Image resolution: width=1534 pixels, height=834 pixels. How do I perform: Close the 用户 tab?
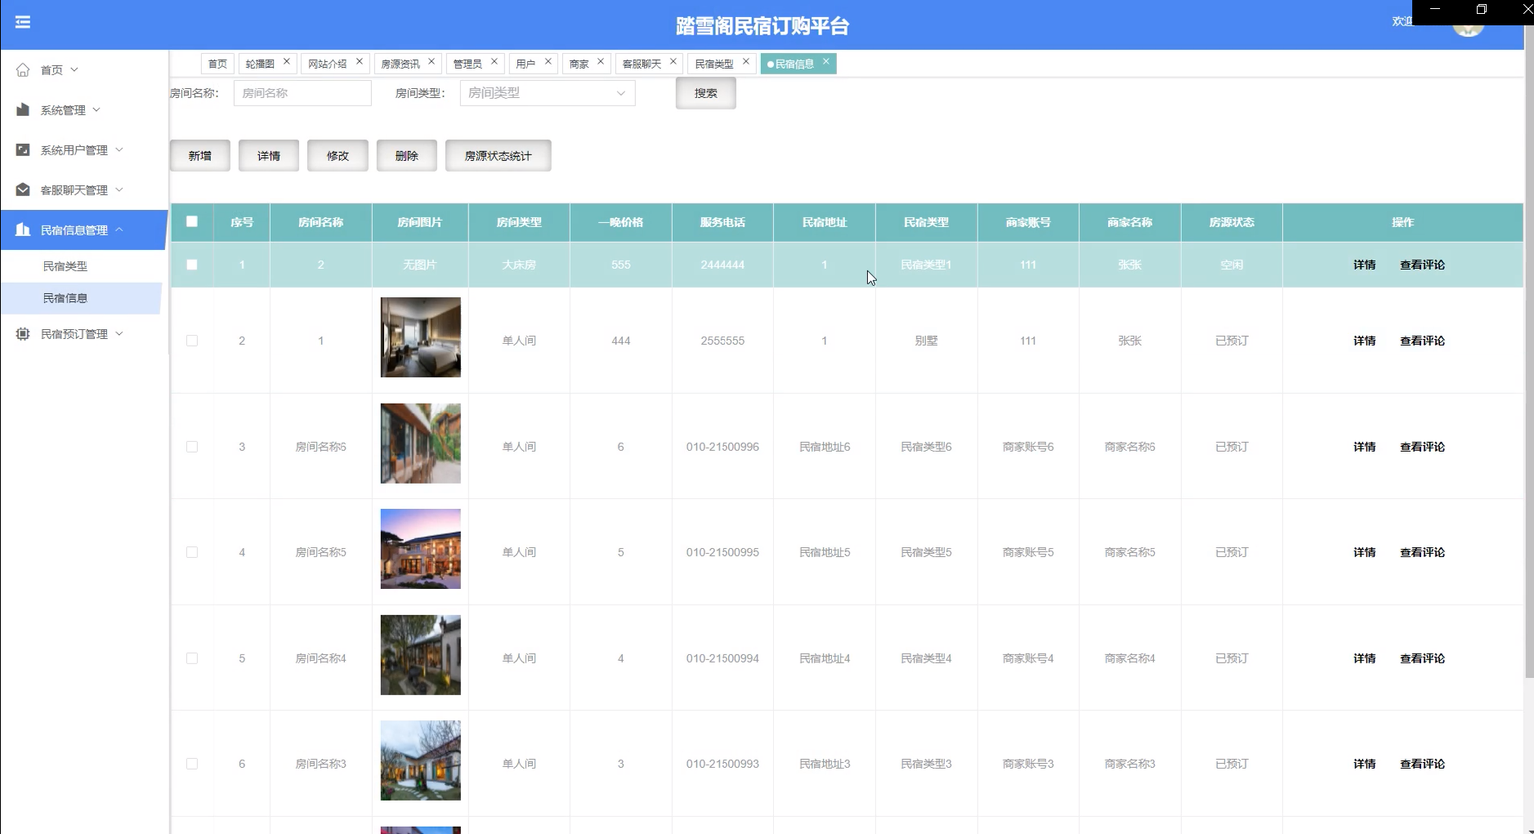[548, 61]
